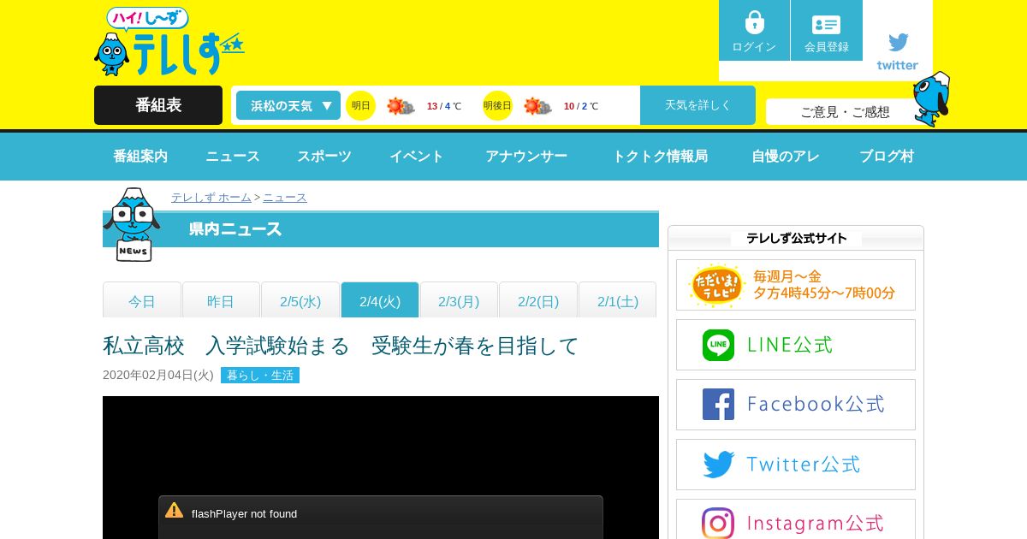Select the 2/5(水) date tab
Screen dimensions: 1027x539
point(300,300)
